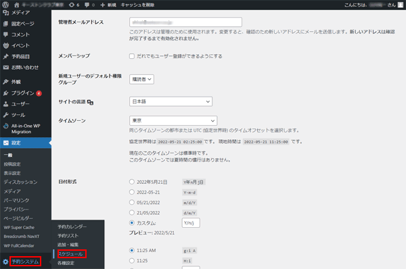The width and height of the screenshot is (406, 269).
Task: Click the コメント sidebar icon
Action: point(5,34)
